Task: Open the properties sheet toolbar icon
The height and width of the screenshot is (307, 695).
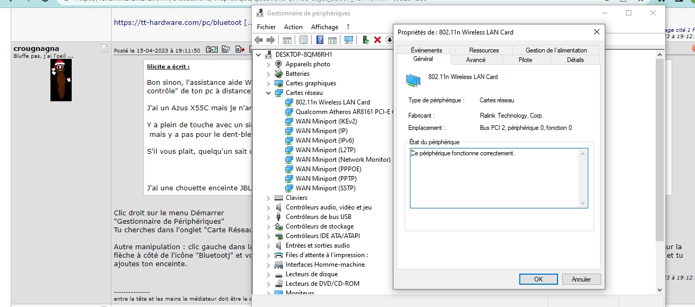Action: pos(303,40)
